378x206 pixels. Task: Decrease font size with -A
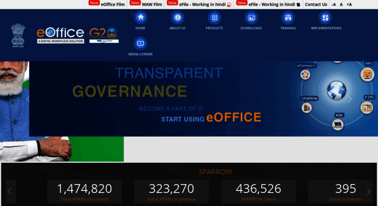click(x=334, y=4)
